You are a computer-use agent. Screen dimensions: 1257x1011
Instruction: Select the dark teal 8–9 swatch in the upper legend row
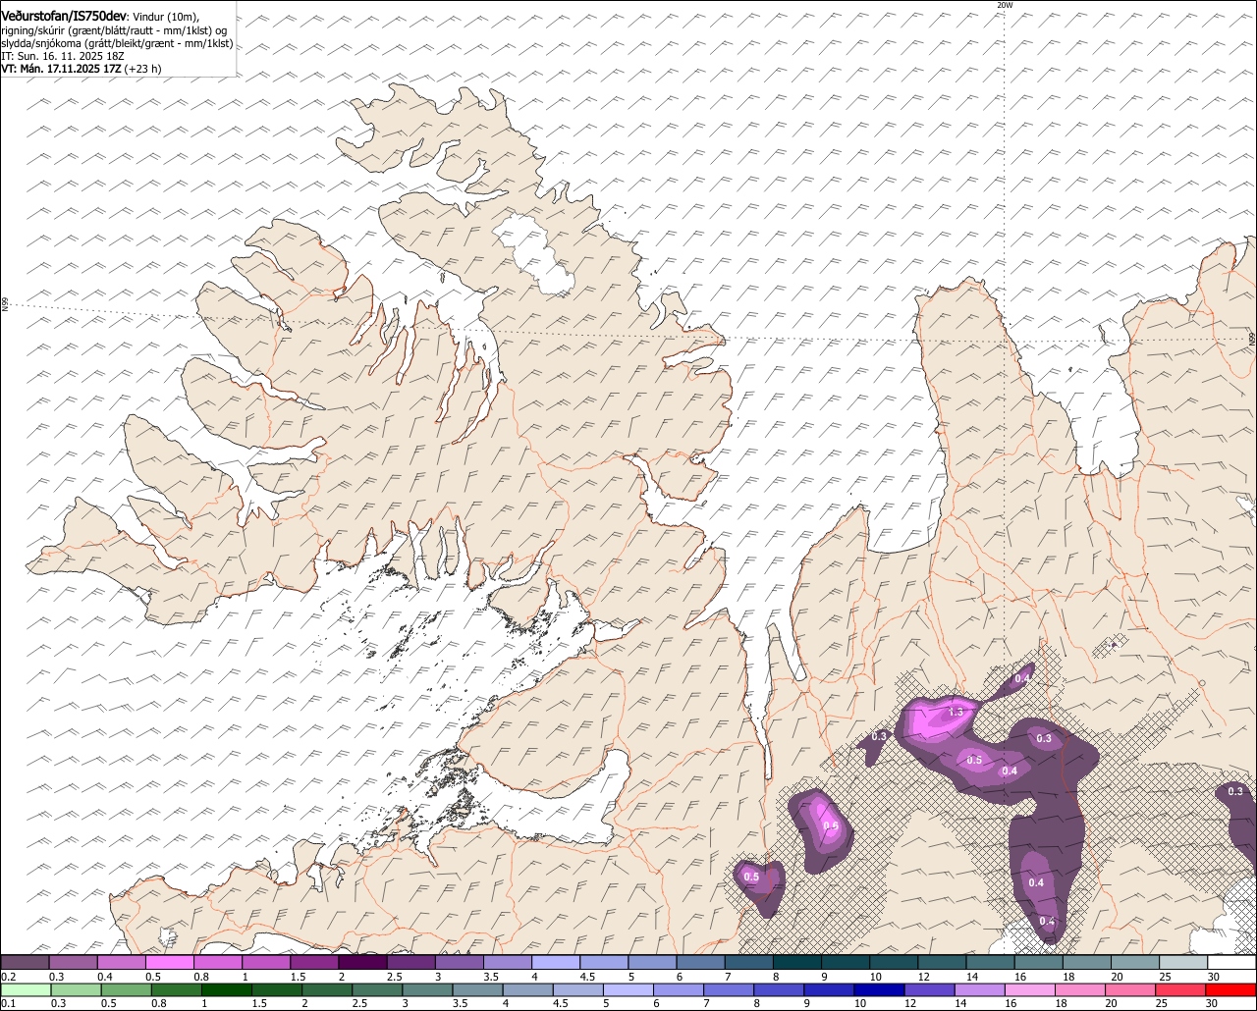(x=797, y=963)
